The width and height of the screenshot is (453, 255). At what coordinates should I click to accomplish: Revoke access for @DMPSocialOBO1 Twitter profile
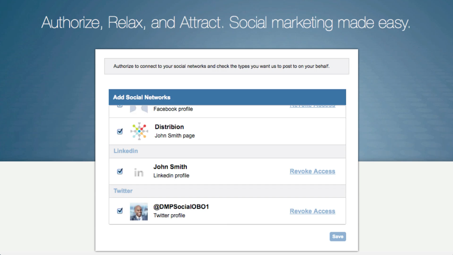coord(312,211)
